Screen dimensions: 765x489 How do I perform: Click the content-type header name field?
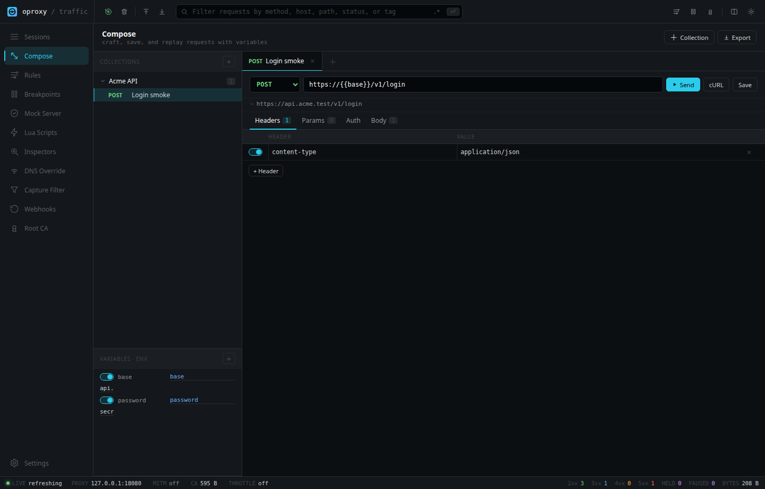coord(362,152)
